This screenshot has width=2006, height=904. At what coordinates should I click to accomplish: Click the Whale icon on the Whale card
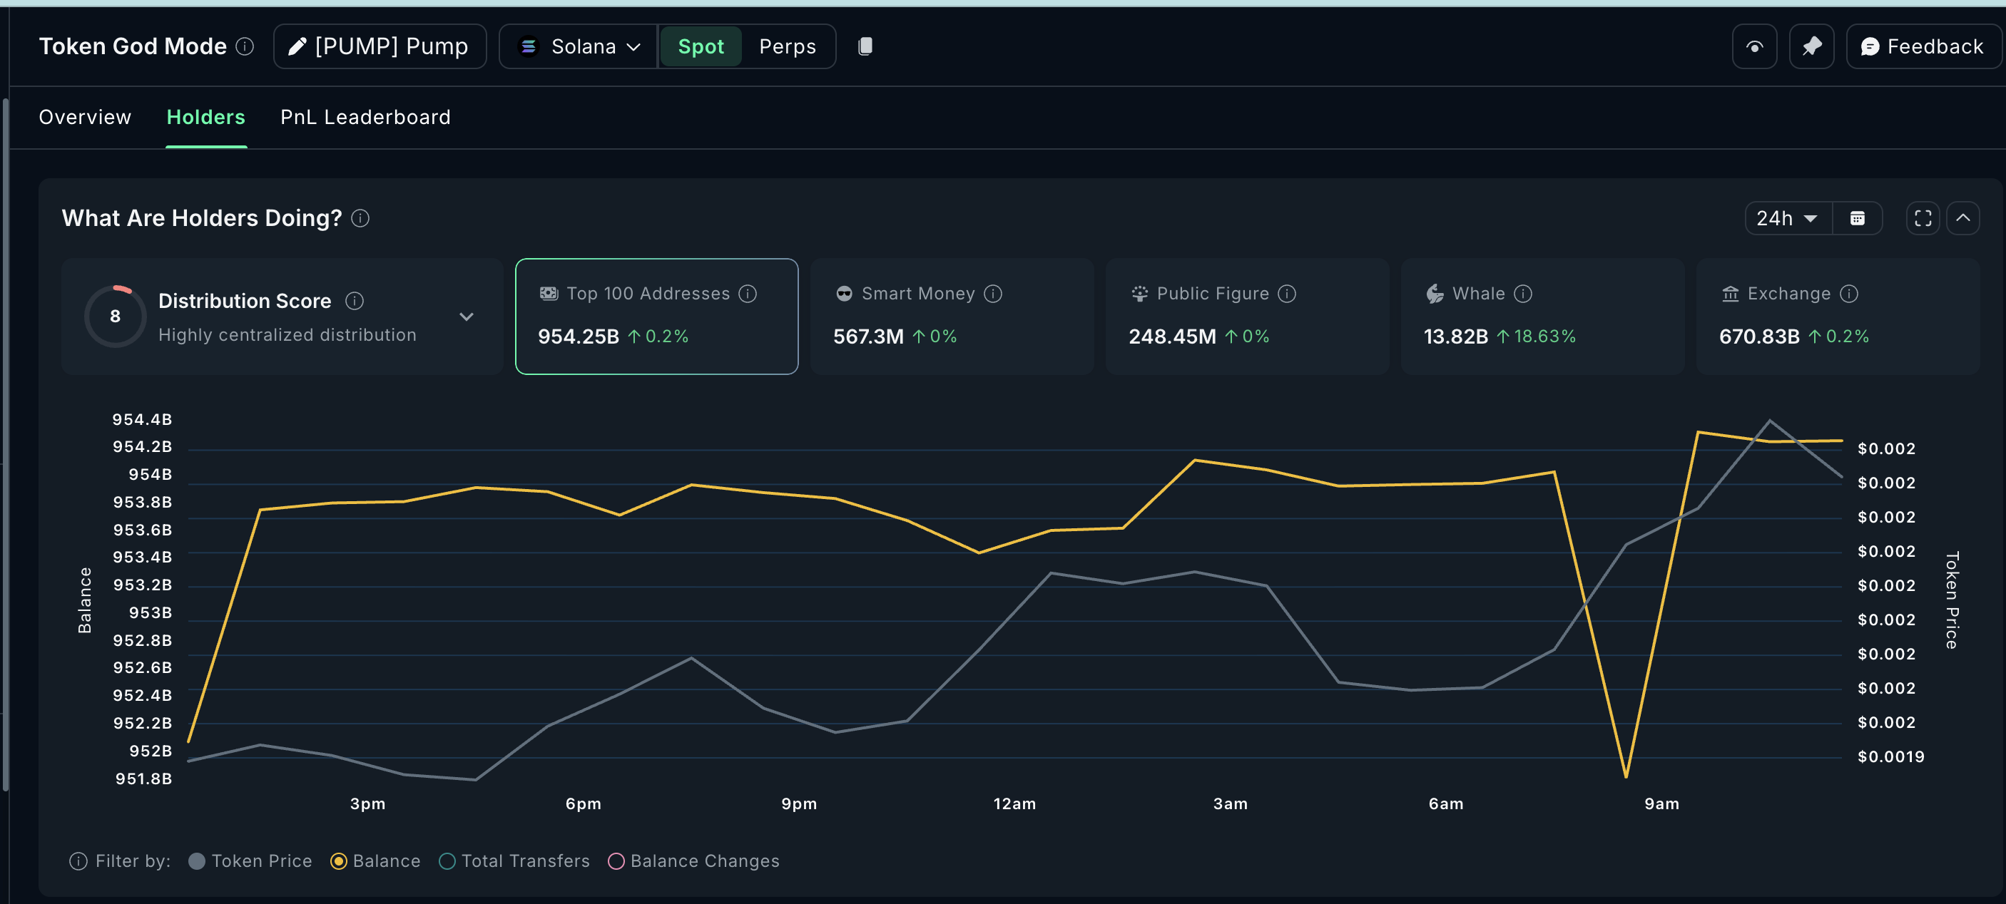[x=1433, y=293]
